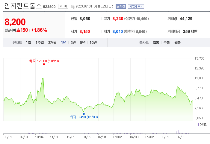Click the 전일 value 8,050
This screenshot has width=210, height=144.
85,19
